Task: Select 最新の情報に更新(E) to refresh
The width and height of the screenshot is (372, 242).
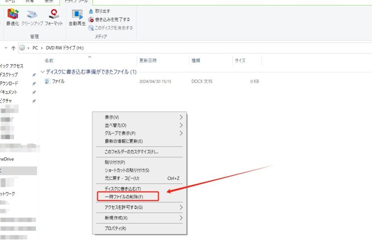Action: pyautogui.click(x=124, y=141)
